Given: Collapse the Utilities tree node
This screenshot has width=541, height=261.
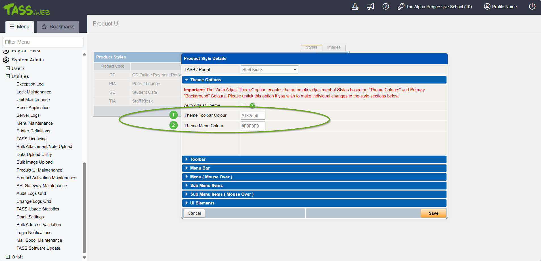Looking at the screenshot, I should click(8, 76).
